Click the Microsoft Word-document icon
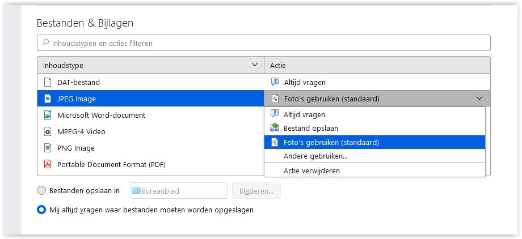Image resolution: width=522 pixels, height=239 pixels. pos(48,115)
